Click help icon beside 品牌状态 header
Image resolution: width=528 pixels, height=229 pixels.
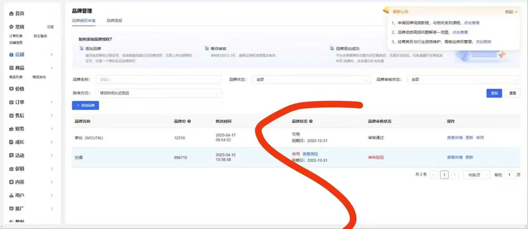pos(311,121)
